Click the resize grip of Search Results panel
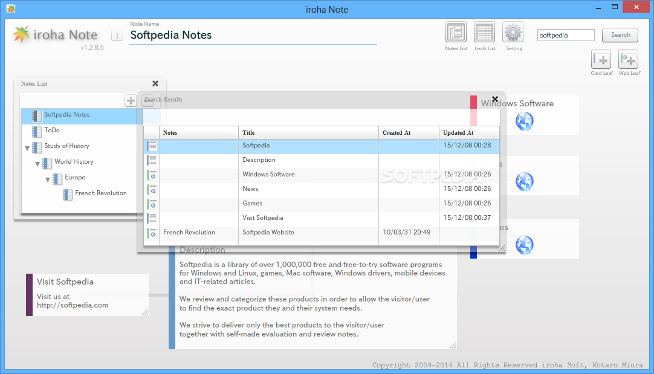This screenshot has width=654, height=374. 502,248
